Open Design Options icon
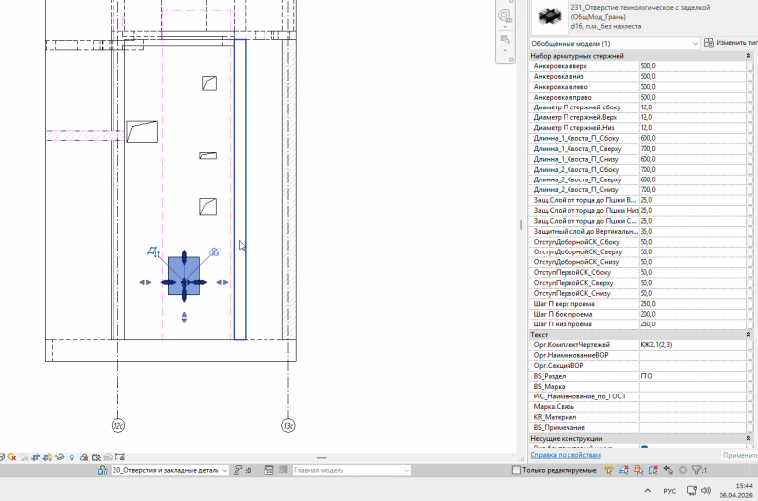Screen dimensions: 758x501 pyautogui.click(x=268, y=470)
